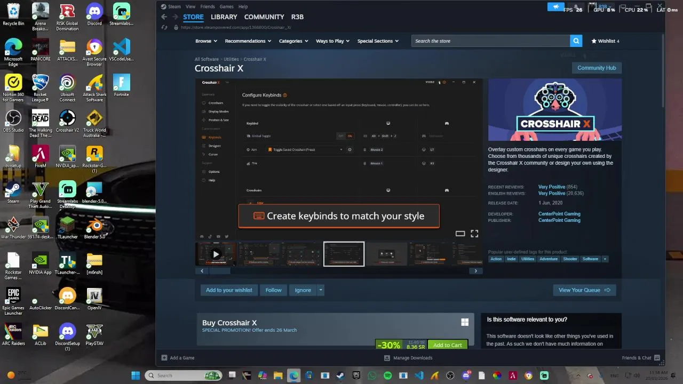Expand the Ways to Play menu
683x384 pixels.
coord(332,41)
